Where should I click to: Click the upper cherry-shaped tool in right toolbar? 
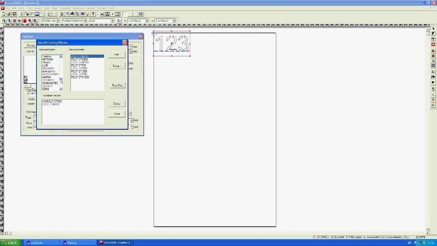point(433,50)
